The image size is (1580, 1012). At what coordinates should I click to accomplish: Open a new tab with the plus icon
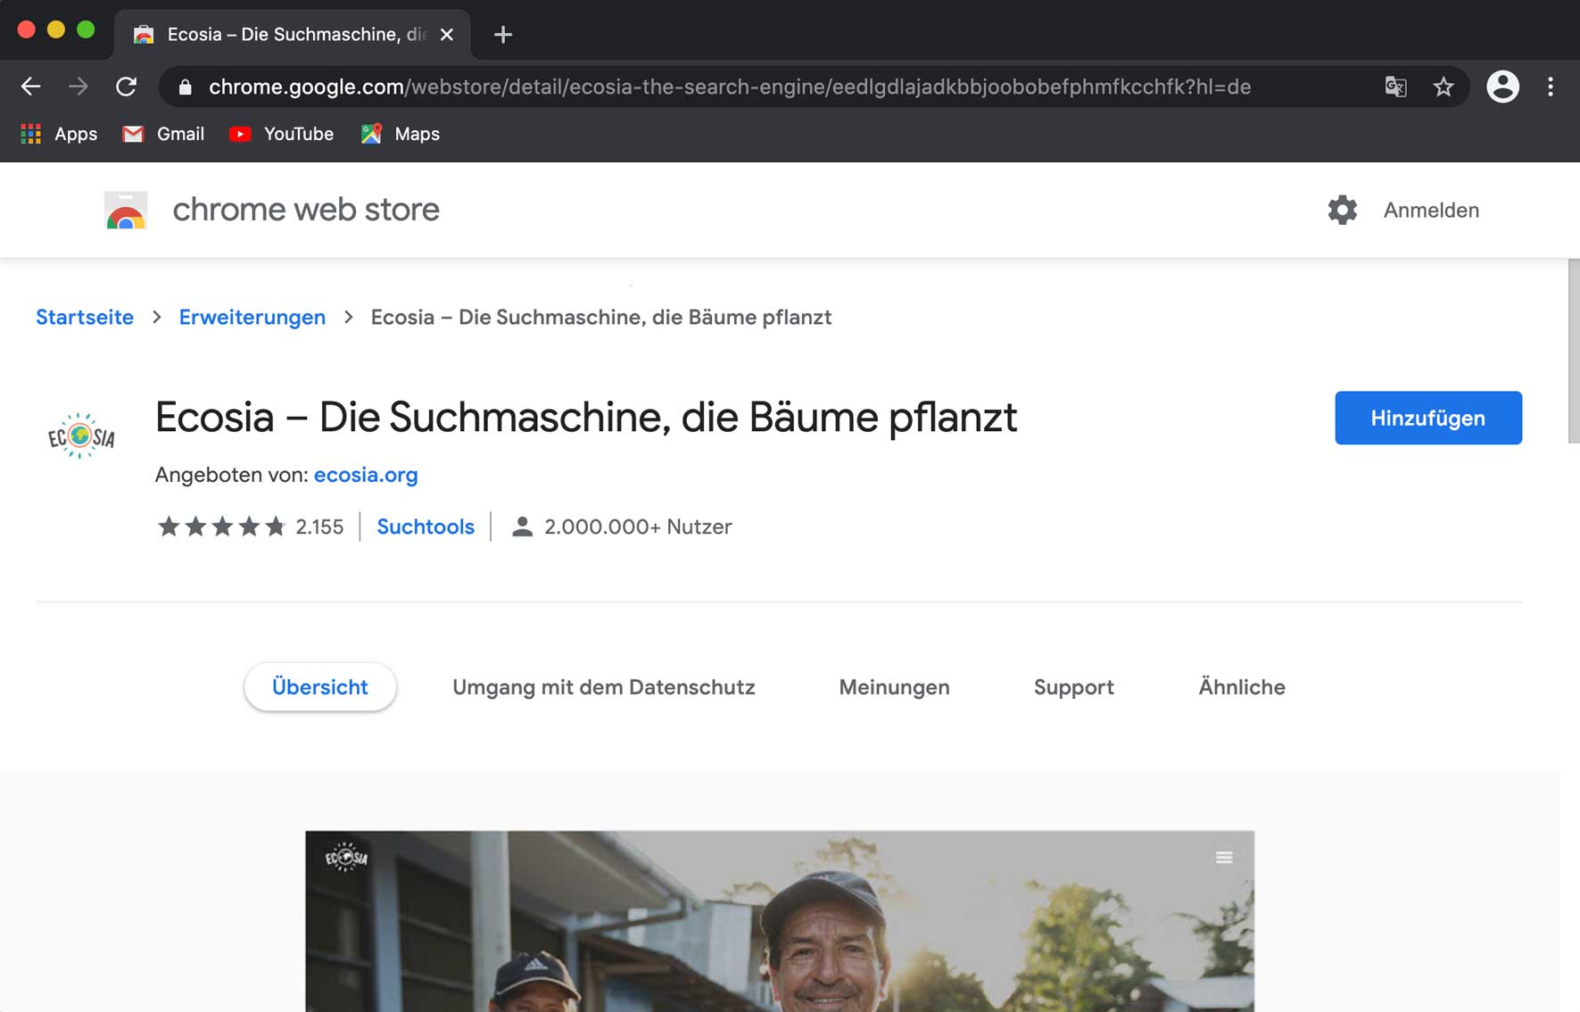(x=503, y=35)
